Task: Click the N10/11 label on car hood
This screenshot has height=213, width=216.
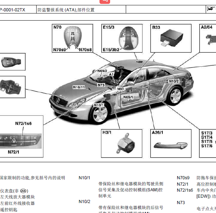Action: click(79, 87)
